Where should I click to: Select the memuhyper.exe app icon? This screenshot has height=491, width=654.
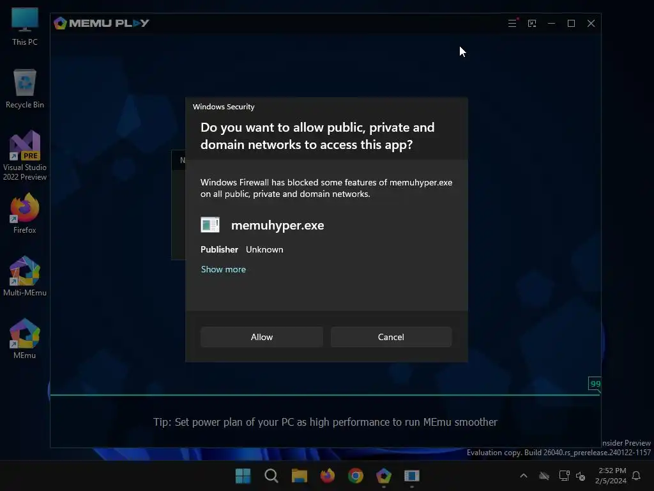click(209, 224)
